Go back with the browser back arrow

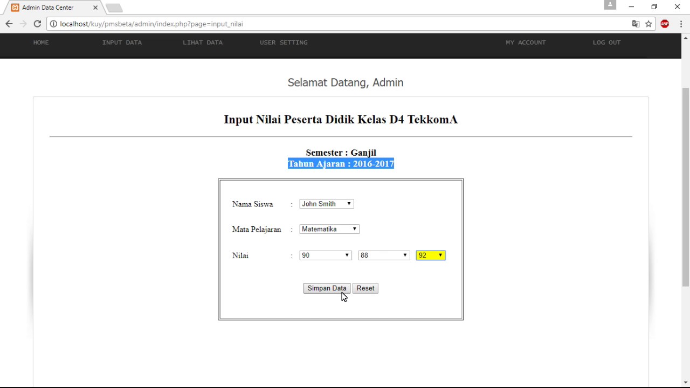(9, 24)
